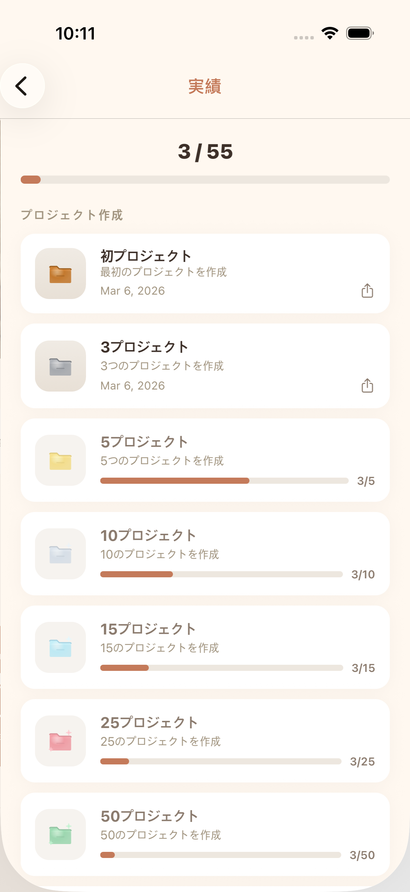Click the 3/50 progress bar
This screenshot has width=410, height=892.
pyautogui.click(x=220, y=855)
